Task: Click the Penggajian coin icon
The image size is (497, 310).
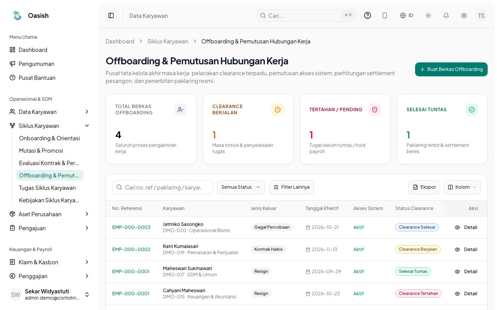Action: point(12,276)
